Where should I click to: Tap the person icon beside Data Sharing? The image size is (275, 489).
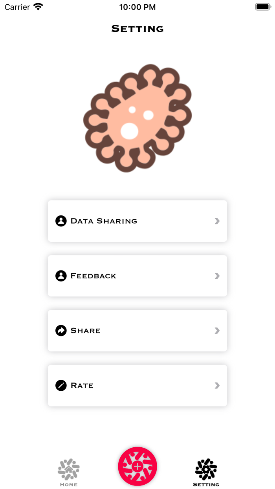pos(61,221)
